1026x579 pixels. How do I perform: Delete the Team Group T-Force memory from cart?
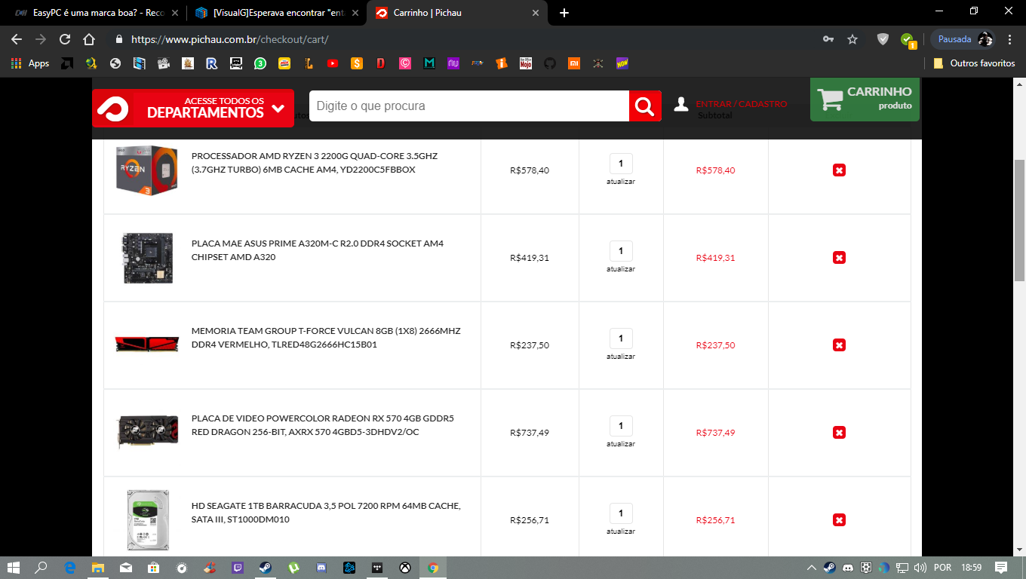[x=839, y=345]
